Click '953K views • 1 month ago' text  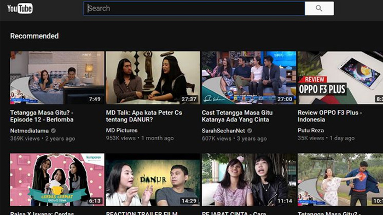140,138
